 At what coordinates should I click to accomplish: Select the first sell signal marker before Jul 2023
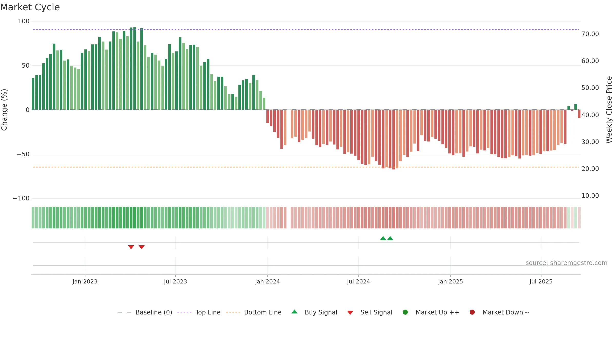[x=131, y=247]
